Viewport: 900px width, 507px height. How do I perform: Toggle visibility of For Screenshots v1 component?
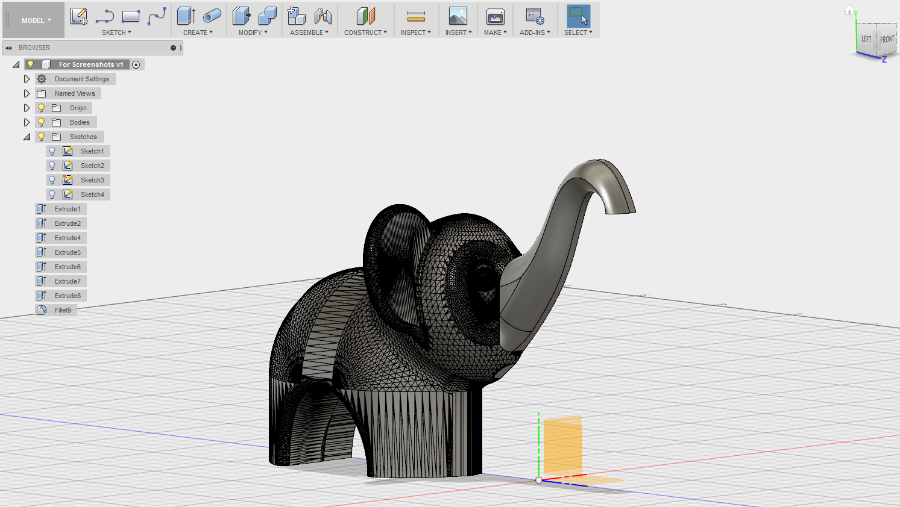pos(31,64)
